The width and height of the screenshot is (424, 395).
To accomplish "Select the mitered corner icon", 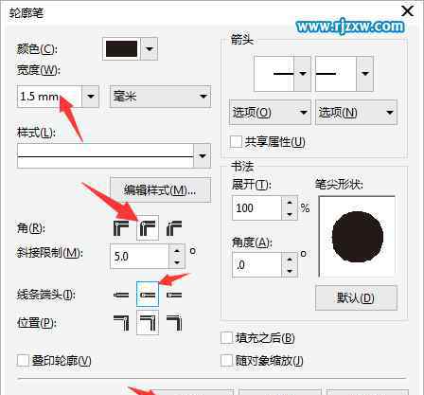I will point(121,228).
